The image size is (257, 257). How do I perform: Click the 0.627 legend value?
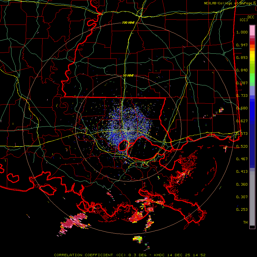242,121
